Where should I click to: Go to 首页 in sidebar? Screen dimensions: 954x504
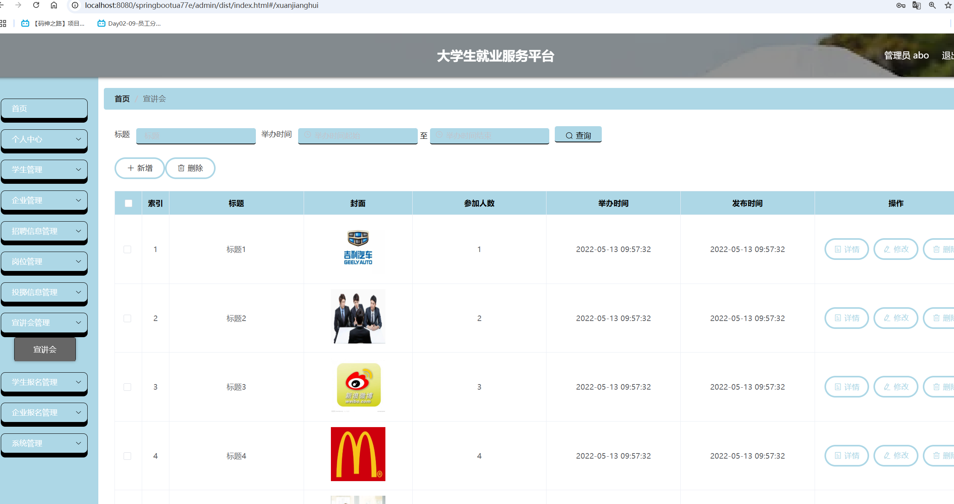[44, 108]
